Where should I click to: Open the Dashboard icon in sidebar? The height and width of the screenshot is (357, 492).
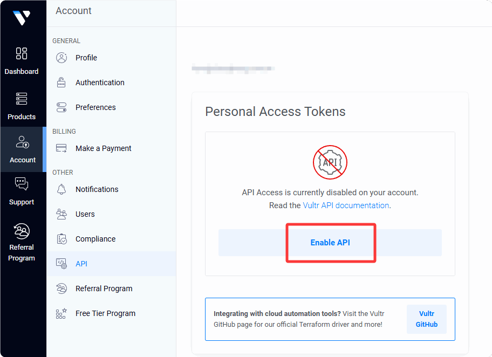click(22, 53)
